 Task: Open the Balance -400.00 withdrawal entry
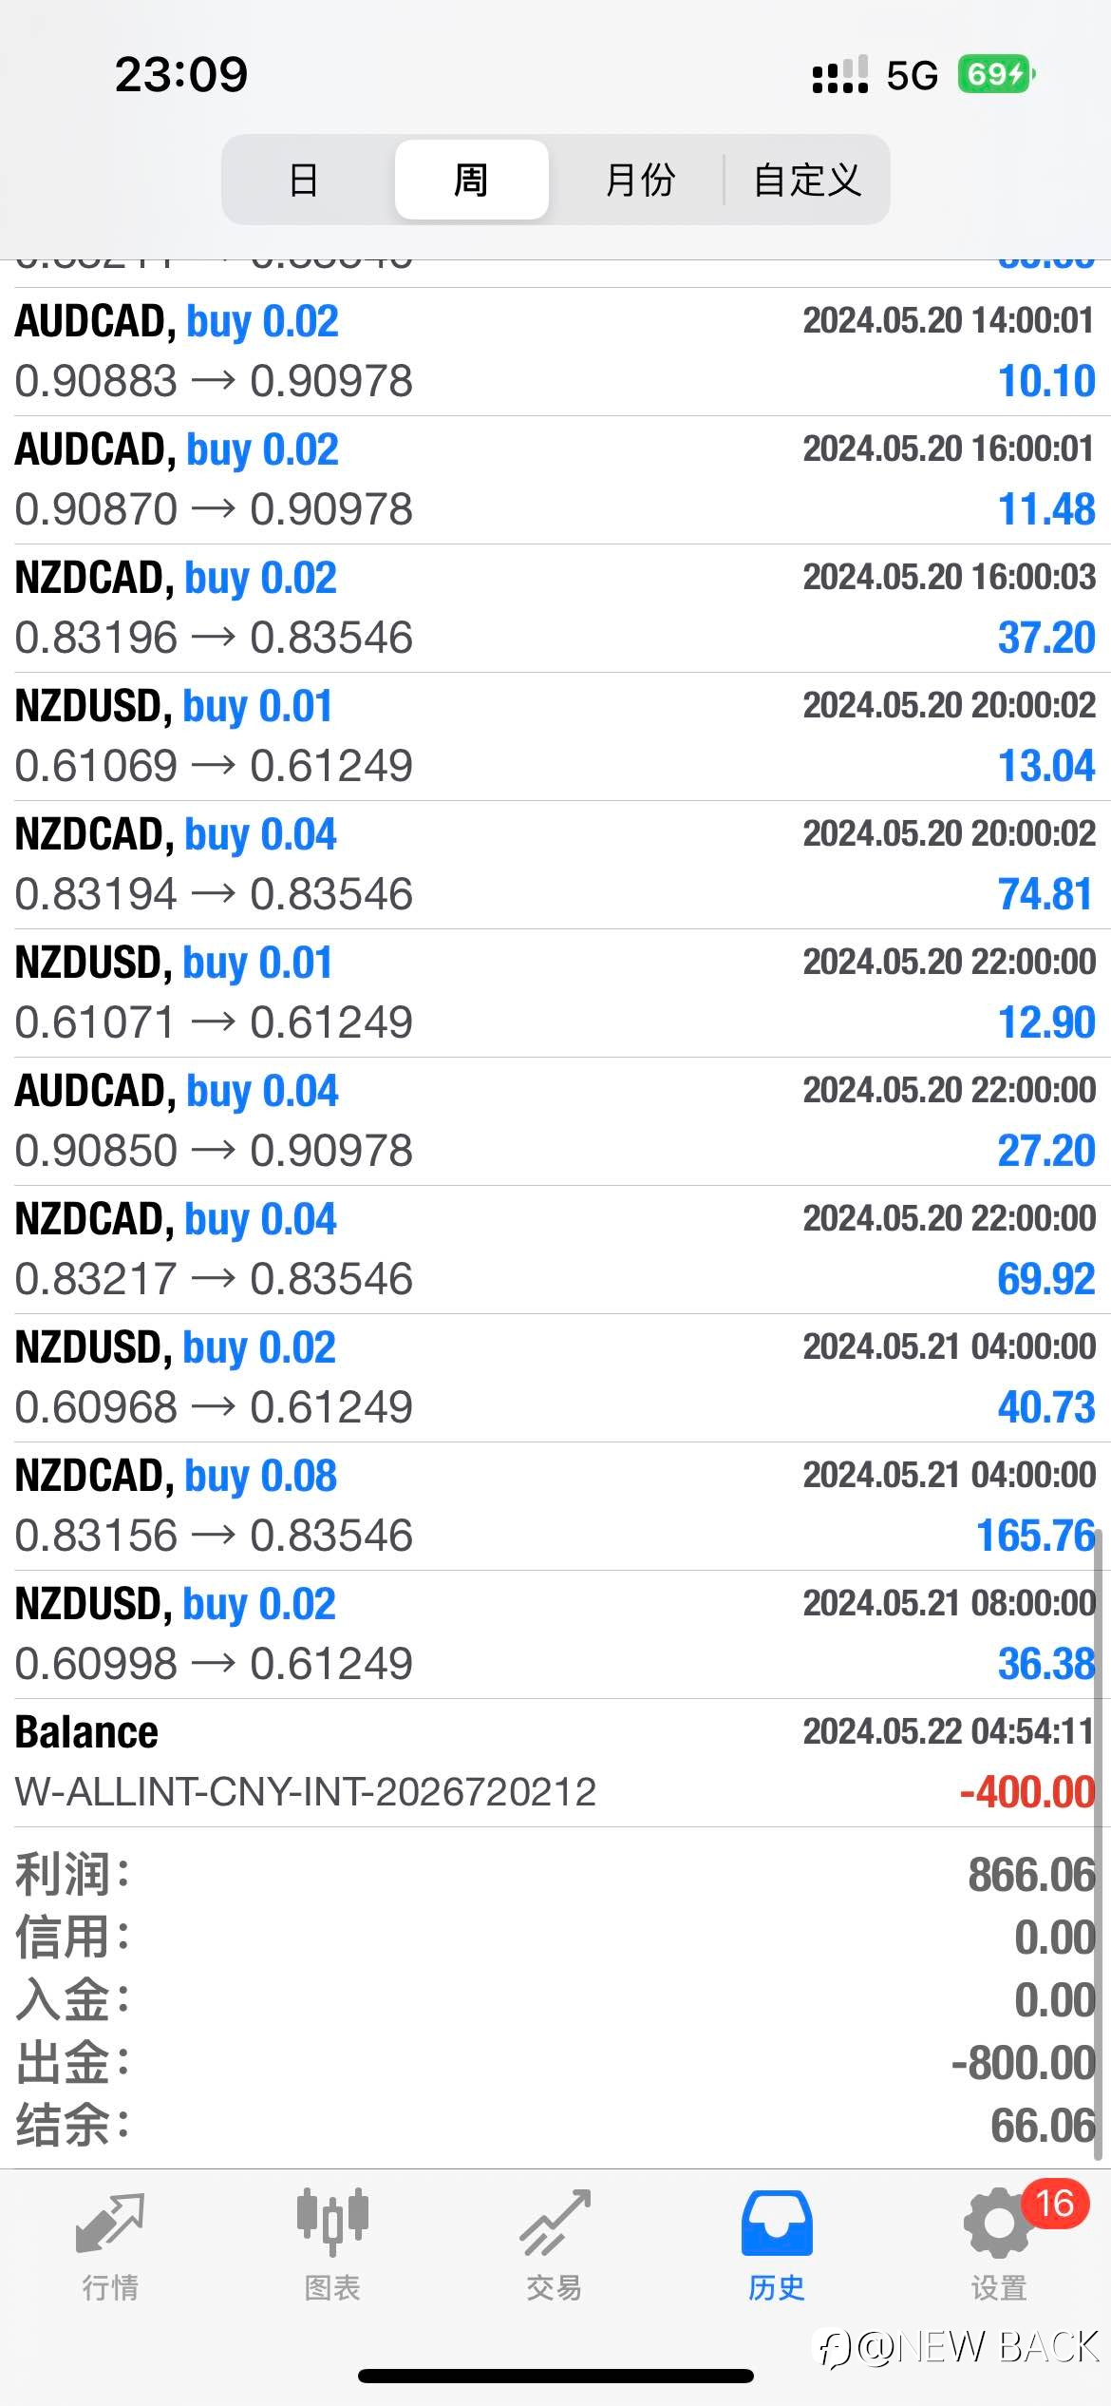pyautogui.click(x=555, y=1762)
